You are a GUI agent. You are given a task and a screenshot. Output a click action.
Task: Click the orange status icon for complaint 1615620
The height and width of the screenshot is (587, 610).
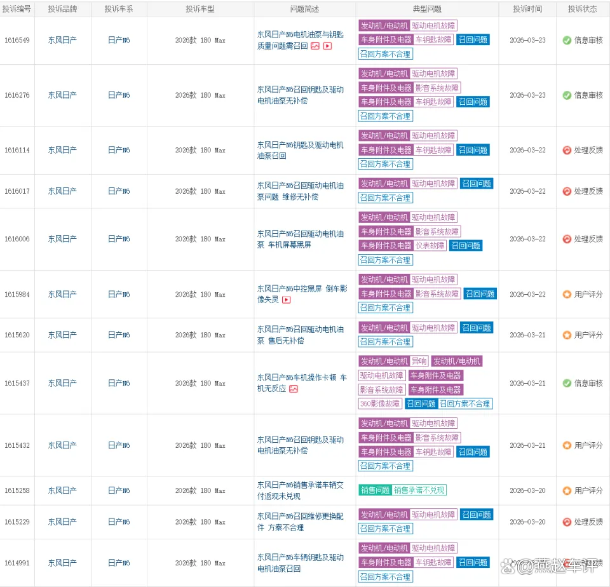(x=567, y=335)
